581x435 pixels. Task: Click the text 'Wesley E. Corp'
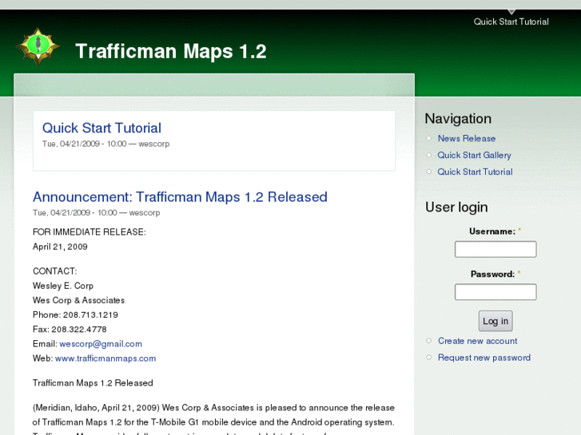63,286
